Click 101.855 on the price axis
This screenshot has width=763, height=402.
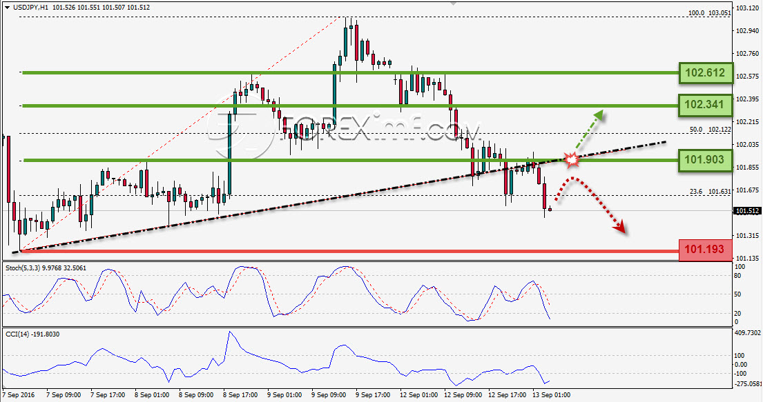coord(747,168)
